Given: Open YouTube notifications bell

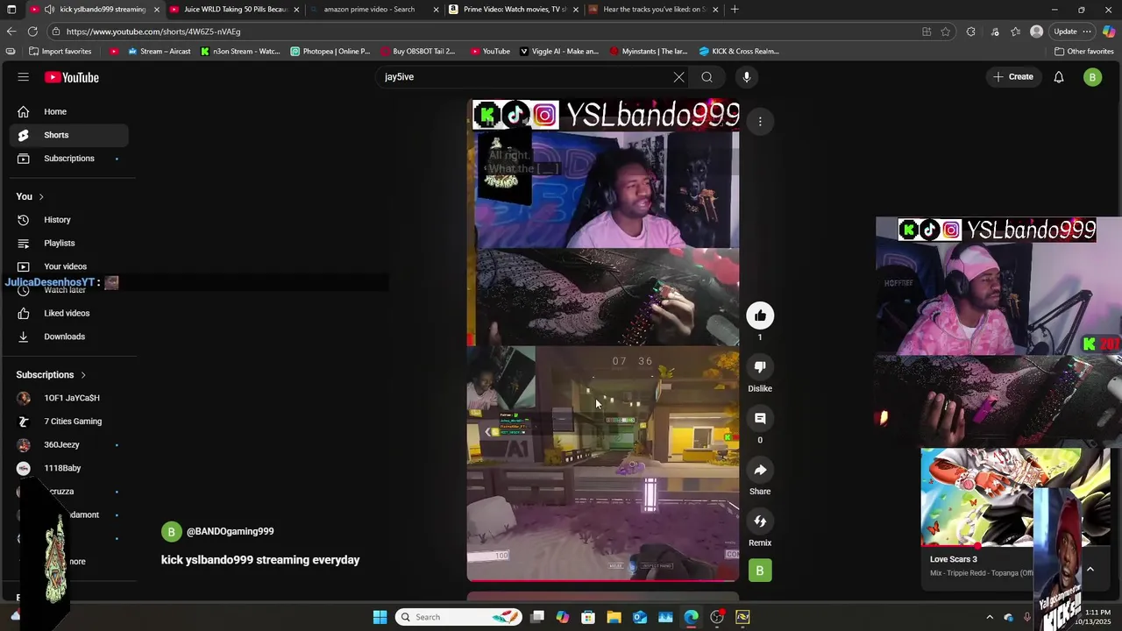Looking at the screenshot, I should 1059,77.
